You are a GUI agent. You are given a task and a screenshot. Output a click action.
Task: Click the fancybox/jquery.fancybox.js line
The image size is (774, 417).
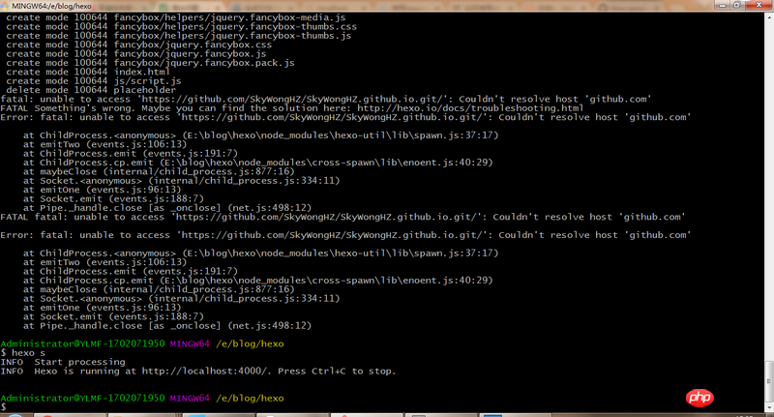135,54
